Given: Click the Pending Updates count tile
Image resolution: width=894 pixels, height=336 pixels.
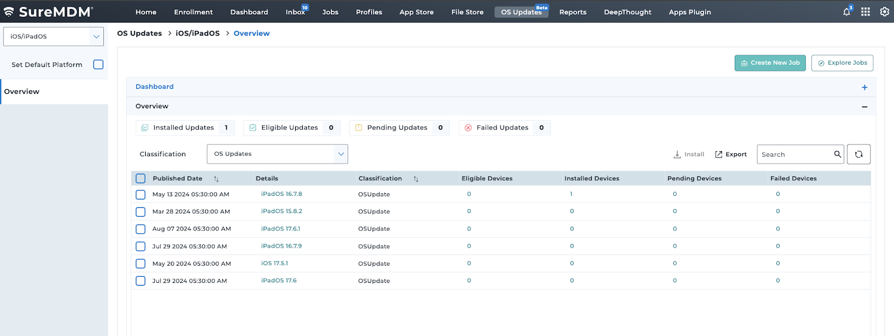Looking at the screenshot, I should [x=400, y=128].
